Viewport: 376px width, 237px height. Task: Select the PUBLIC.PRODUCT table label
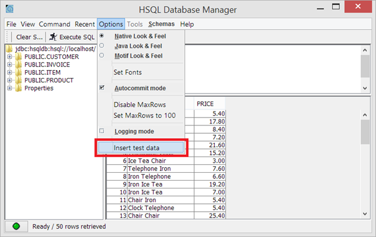(x=49, y=80)
